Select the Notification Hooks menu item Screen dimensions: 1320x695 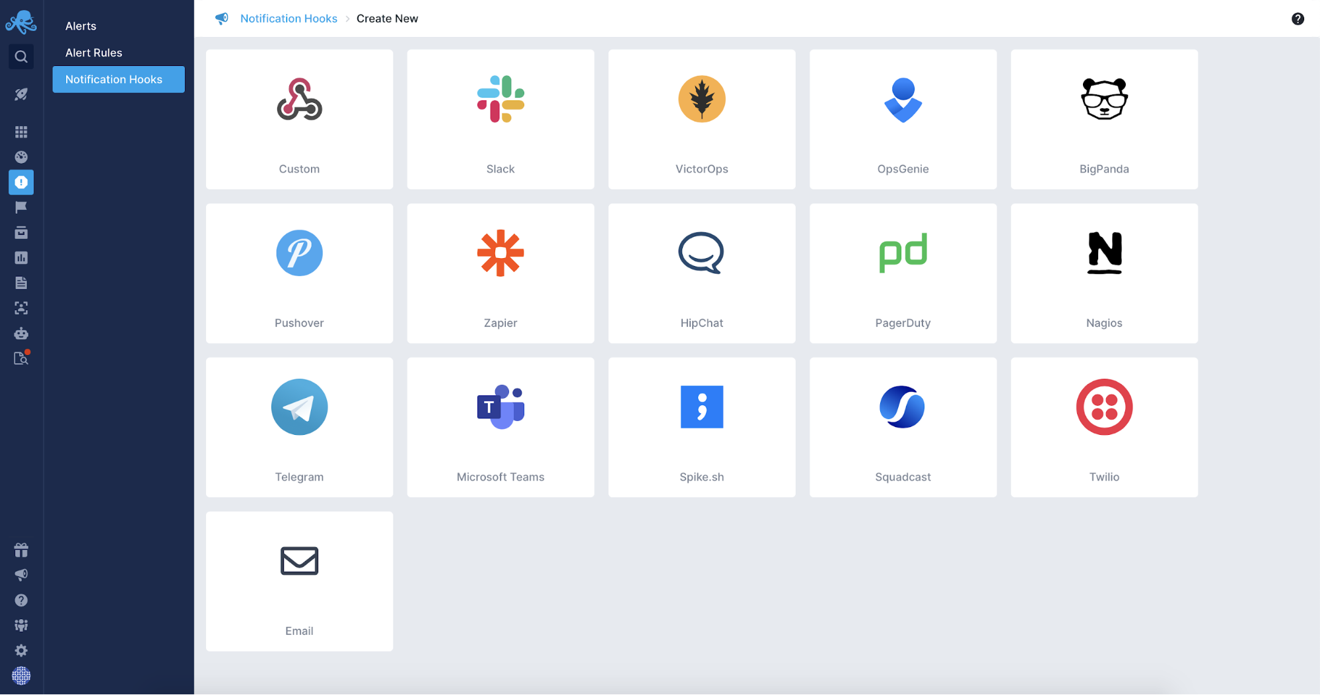[x=119, y=79]
